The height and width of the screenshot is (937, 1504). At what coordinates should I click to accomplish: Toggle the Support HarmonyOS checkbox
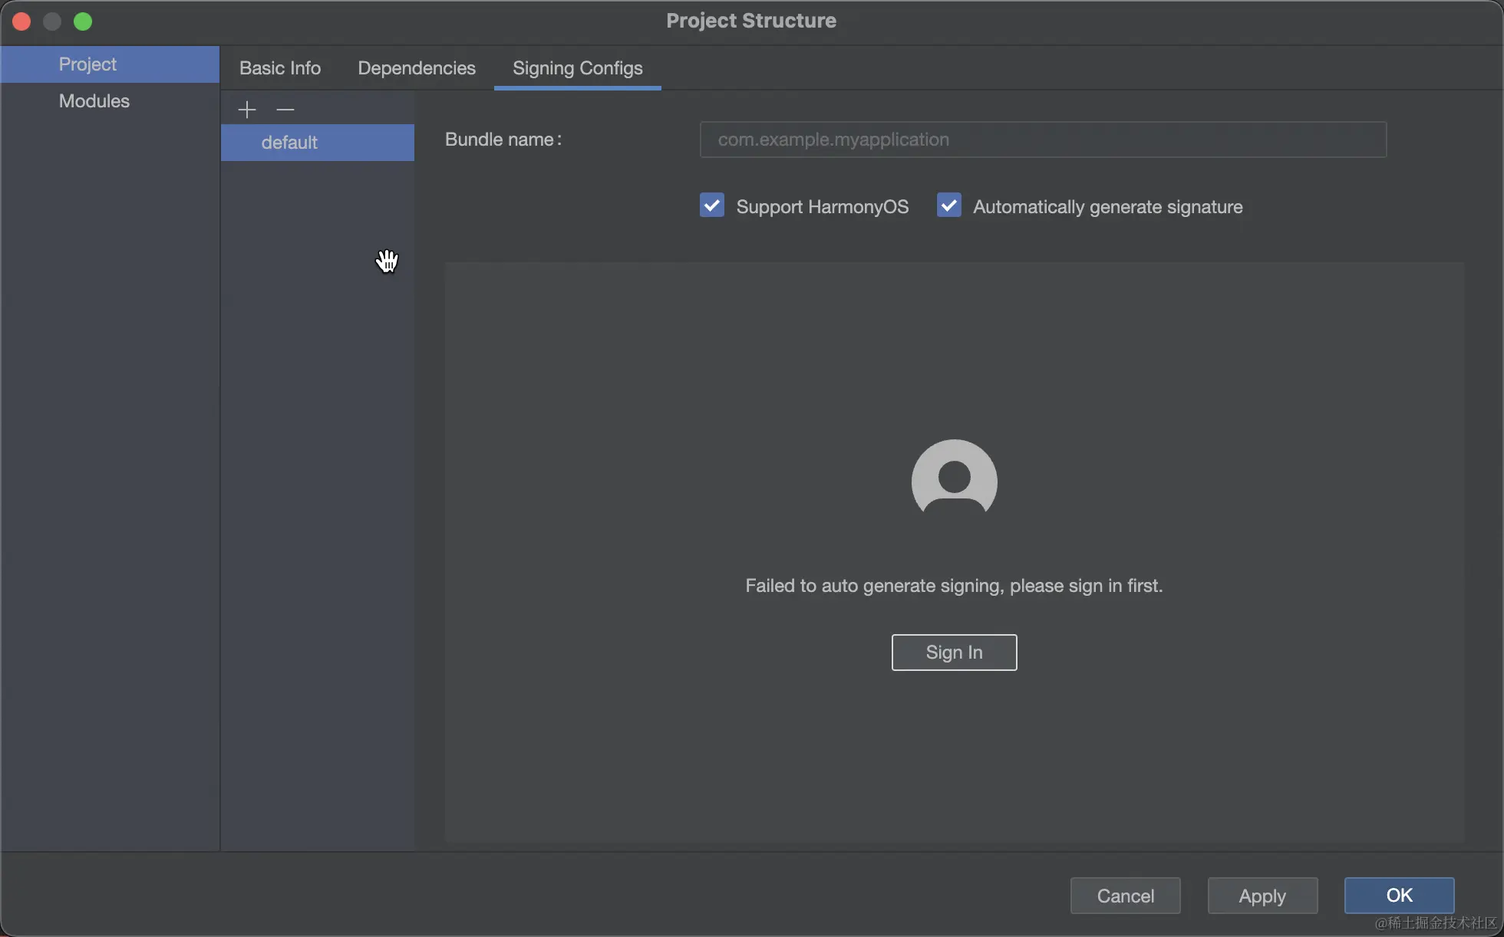coord(712,205)
